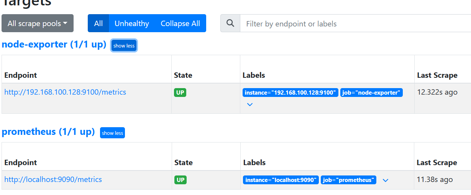The height and width of the screenshot is (195, 471).
Task: Click the Last Scrape header in node-exporter table
Action: [437, 75]
